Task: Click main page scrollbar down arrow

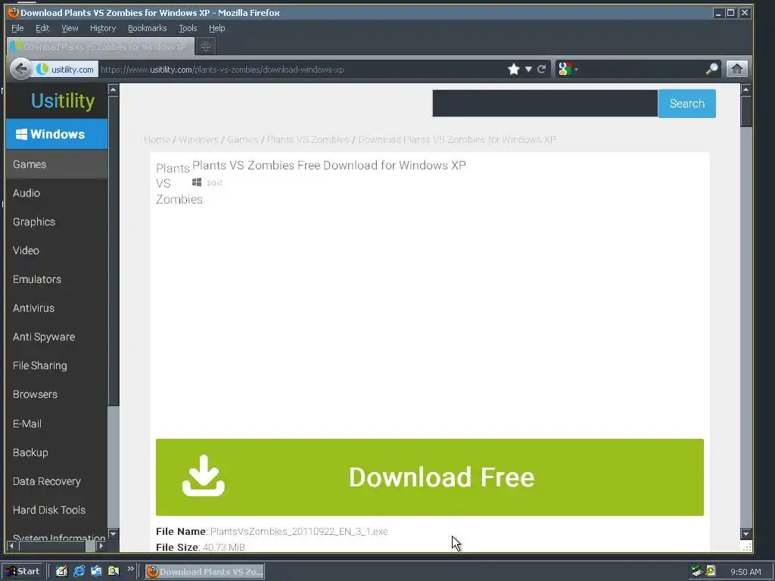Action: pyautogui.click(x=745, y=533)
